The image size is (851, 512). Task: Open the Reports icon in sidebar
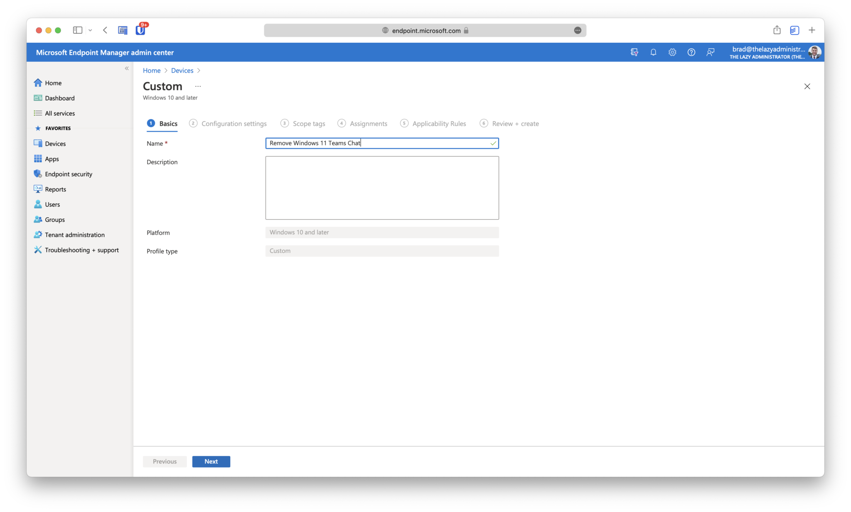click(38, 189)
